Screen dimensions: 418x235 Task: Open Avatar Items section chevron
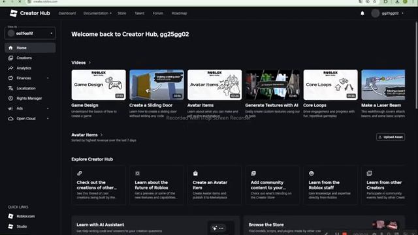click(101, 135)
